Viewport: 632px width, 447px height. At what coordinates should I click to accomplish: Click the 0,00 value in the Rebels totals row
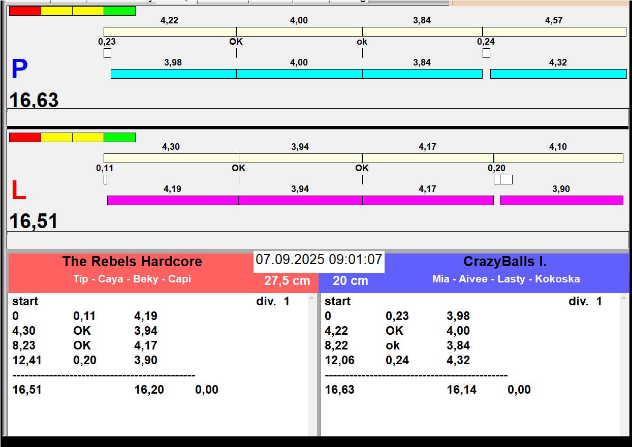[x=207, y=390]
